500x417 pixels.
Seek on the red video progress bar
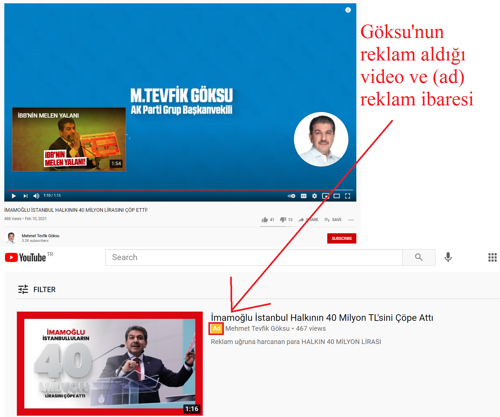point(180,190)
